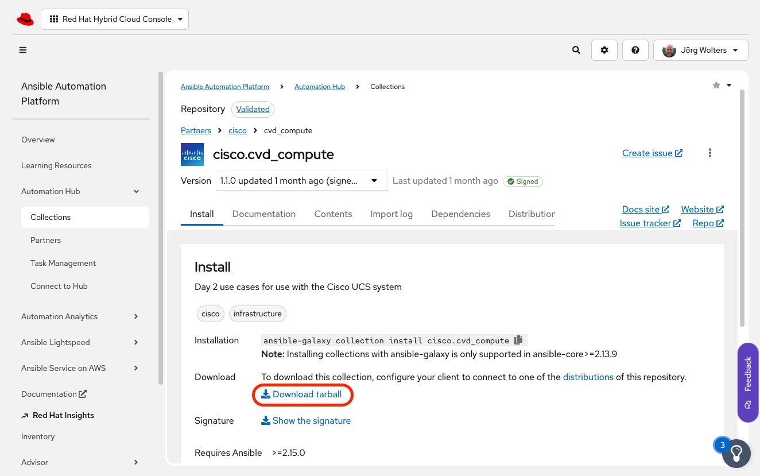Select the Install tab

point(202,214)
